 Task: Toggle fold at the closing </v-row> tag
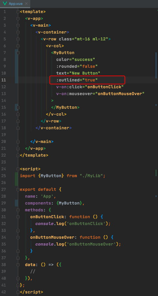18,121
